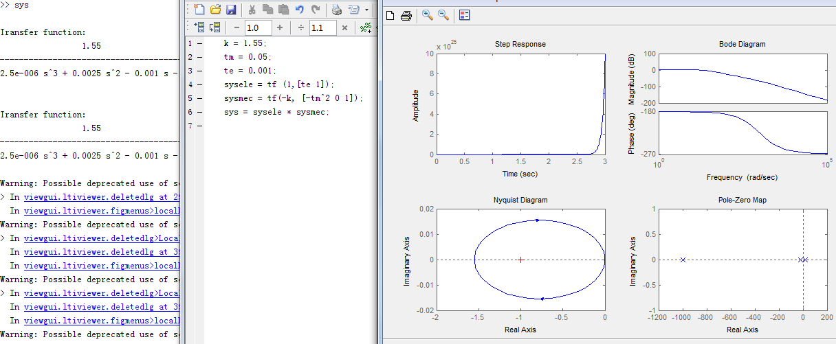
Task: Click the Cut scissors icon
Action: [252, 10]
